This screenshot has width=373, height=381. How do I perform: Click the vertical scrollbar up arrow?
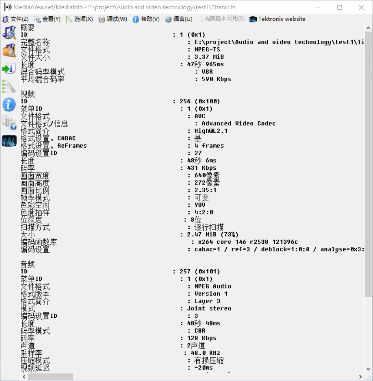coord(368,27)
